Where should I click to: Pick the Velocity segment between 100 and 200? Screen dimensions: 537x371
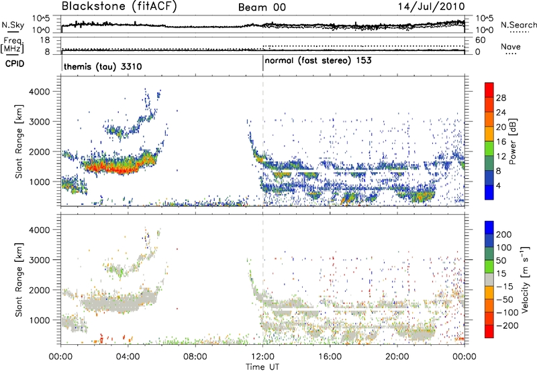click(x=489, y=241)
